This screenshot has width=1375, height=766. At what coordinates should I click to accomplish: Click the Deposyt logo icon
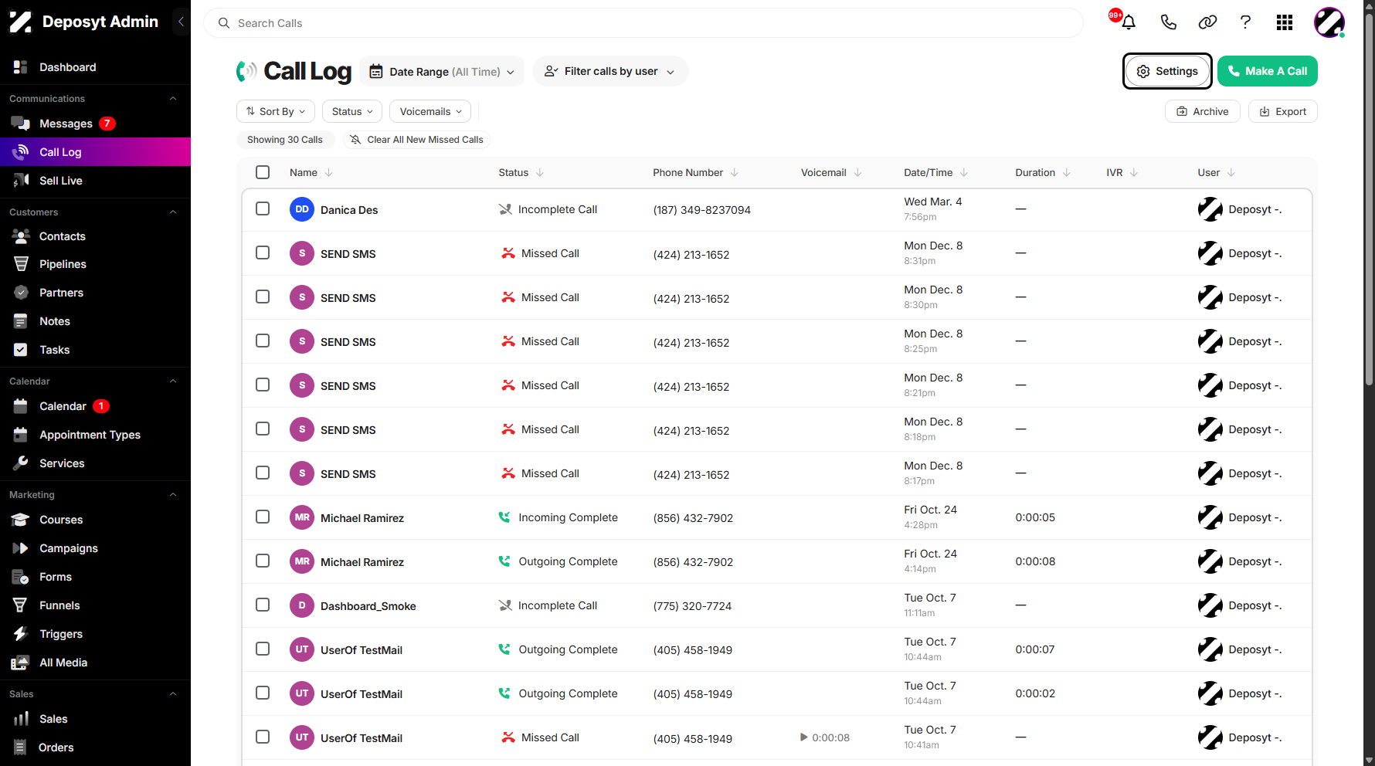pyautogui.click(x=21, y=22)
